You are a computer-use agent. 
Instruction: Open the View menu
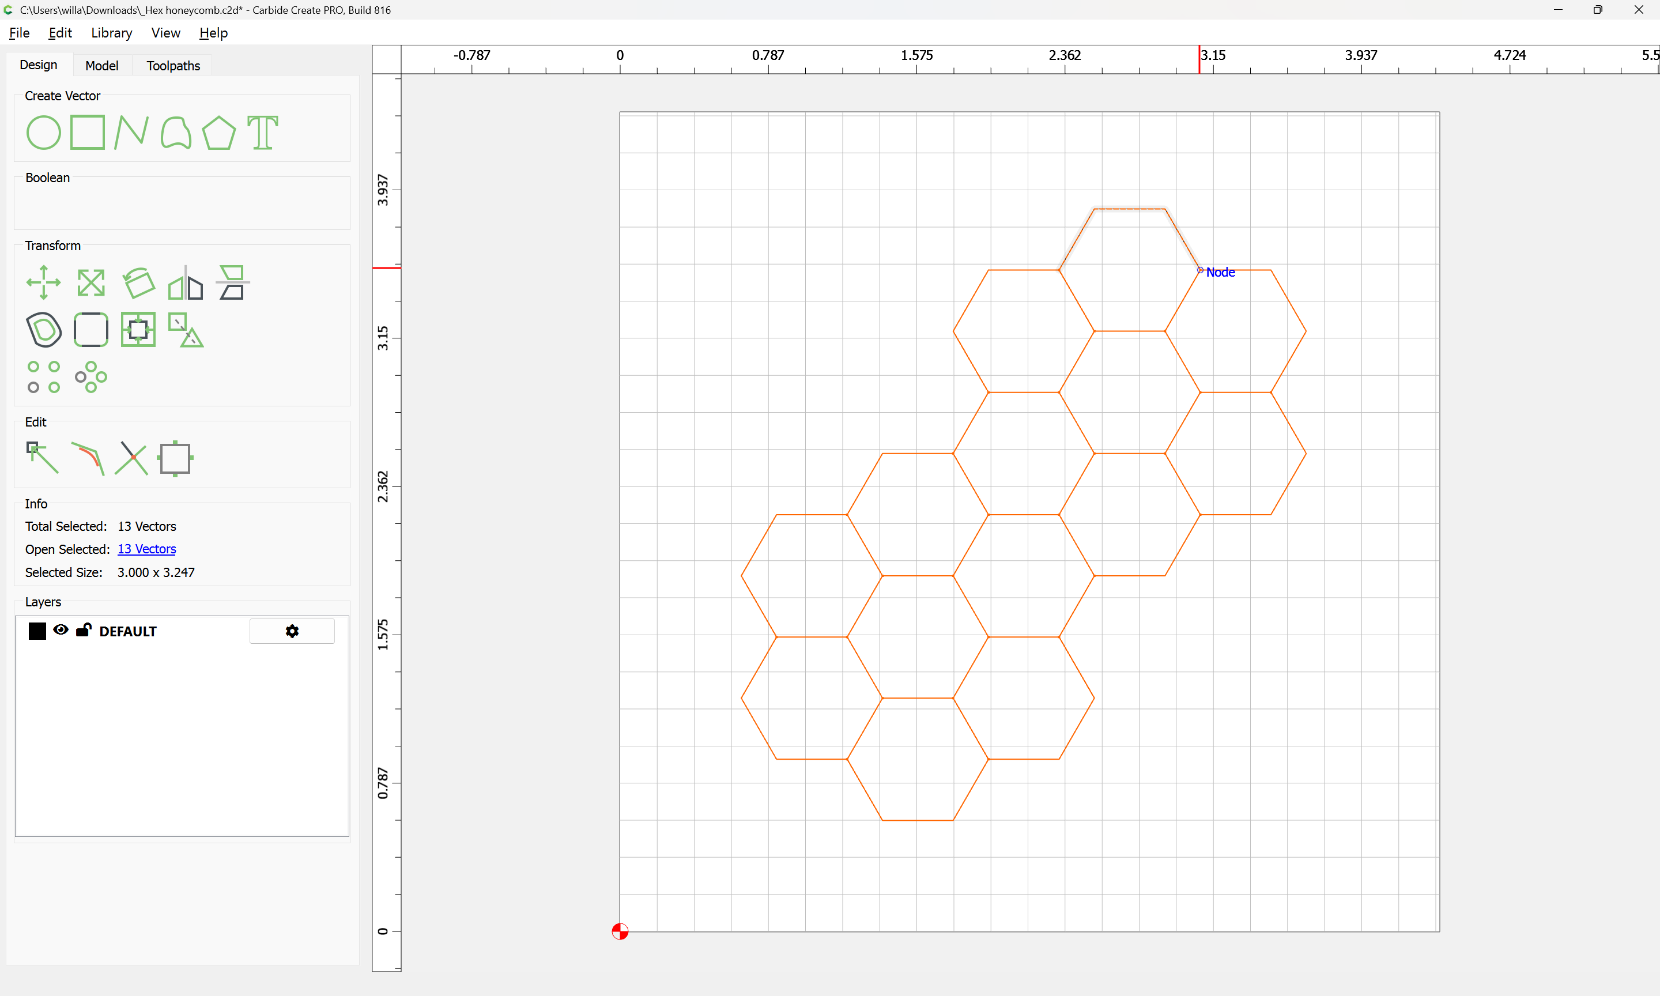[x=166, y=32]
